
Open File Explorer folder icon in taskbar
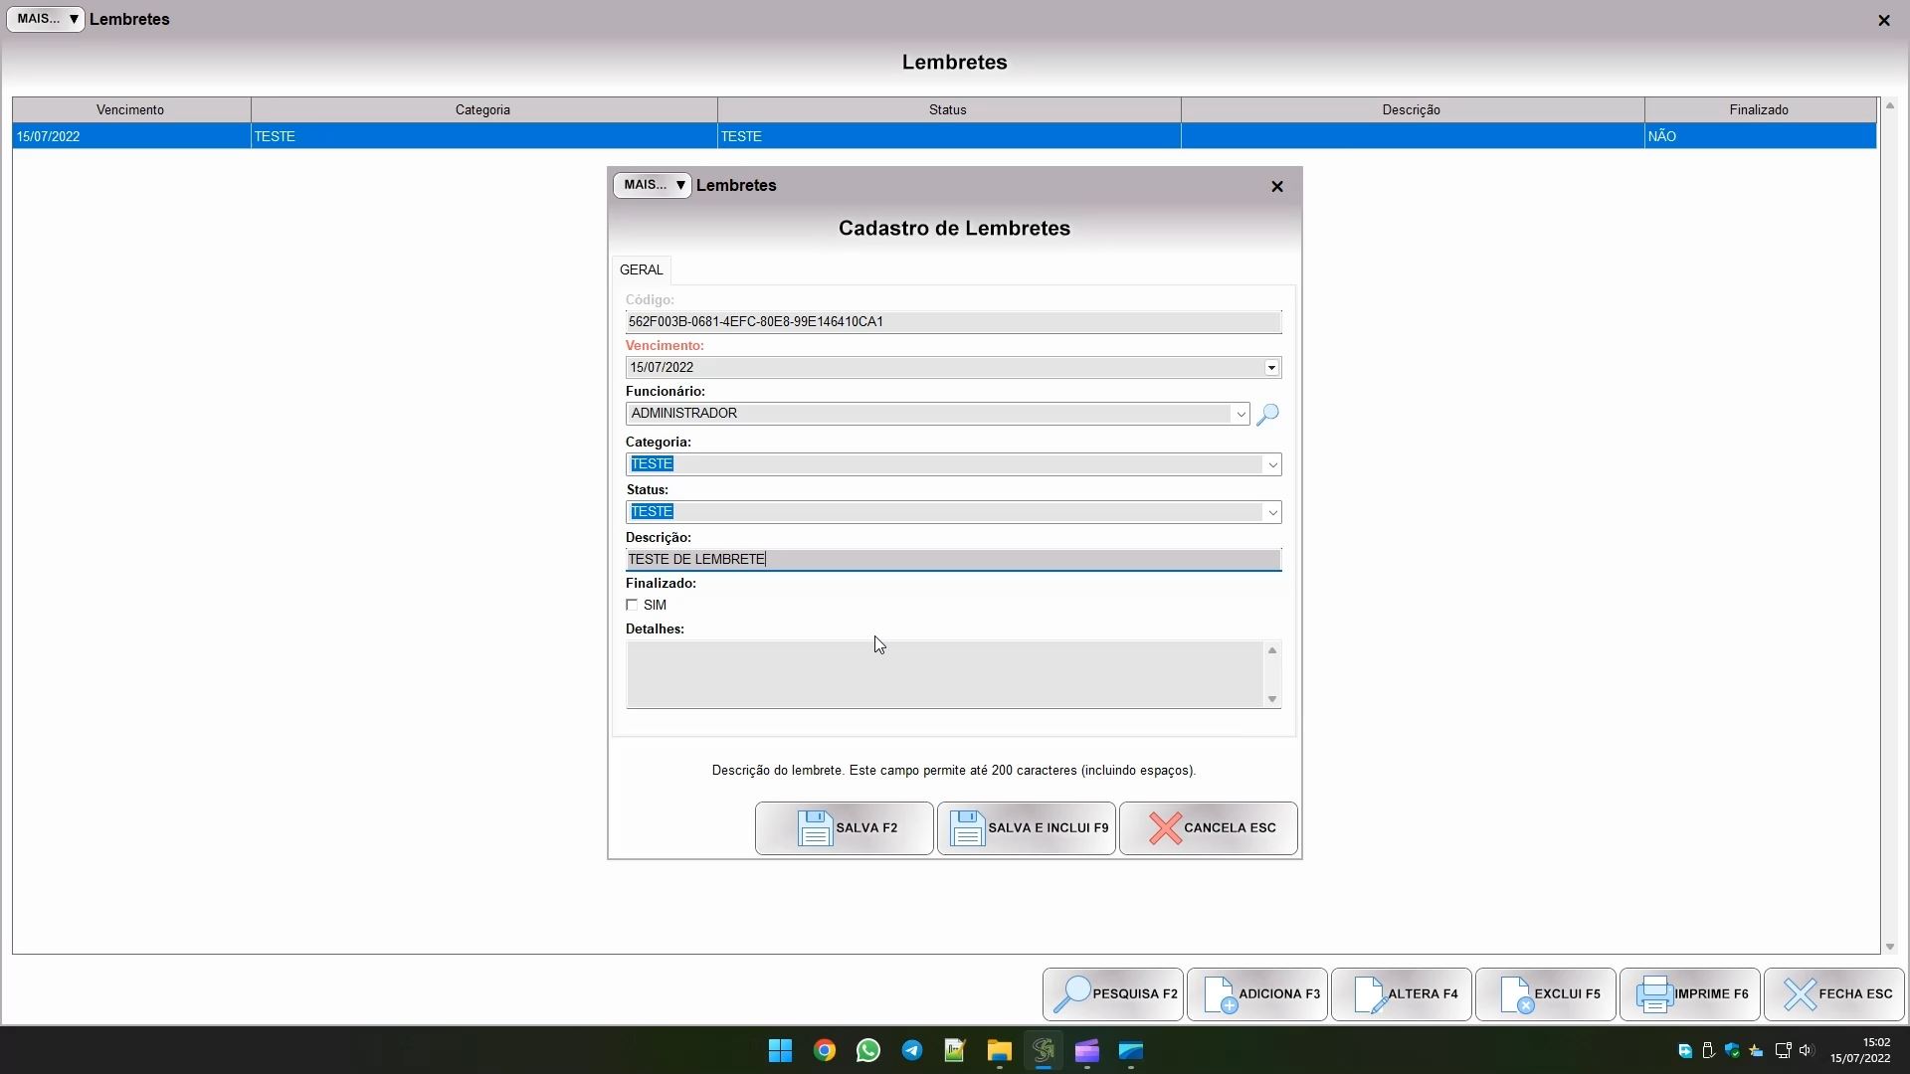click(999, 1051)
